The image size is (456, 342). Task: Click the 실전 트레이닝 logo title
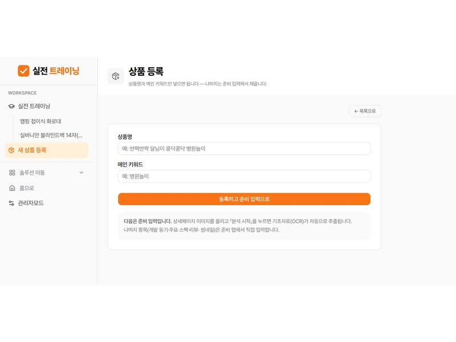(56, 71)
